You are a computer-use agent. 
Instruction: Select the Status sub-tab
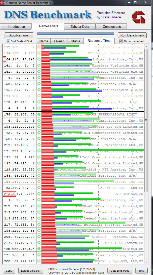(x=75, y=41)
